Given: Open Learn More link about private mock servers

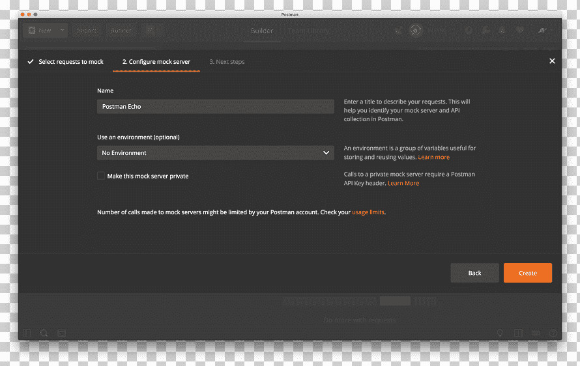Looking at the screenshot, I should click(403, 184).
